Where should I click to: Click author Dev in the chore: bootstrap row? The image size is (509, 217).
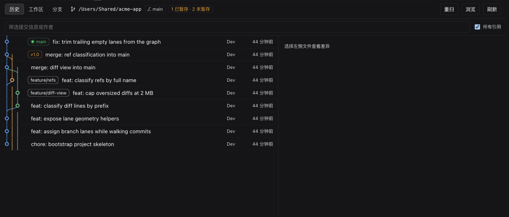(x=231, y=144)
